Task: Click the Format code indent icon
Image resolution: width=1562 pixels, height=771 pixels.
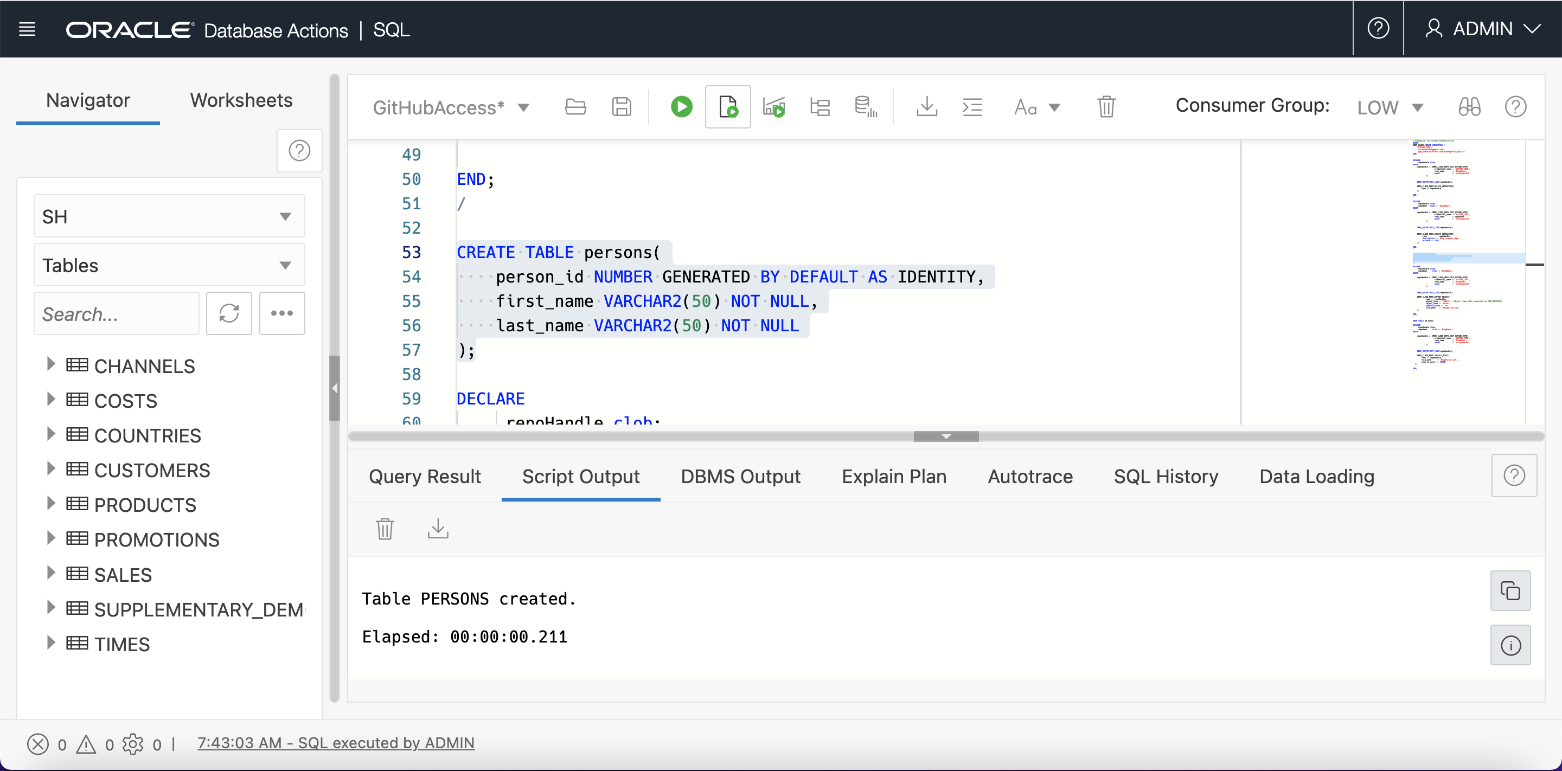Action: pyautogui.click(x=972, y=107)
